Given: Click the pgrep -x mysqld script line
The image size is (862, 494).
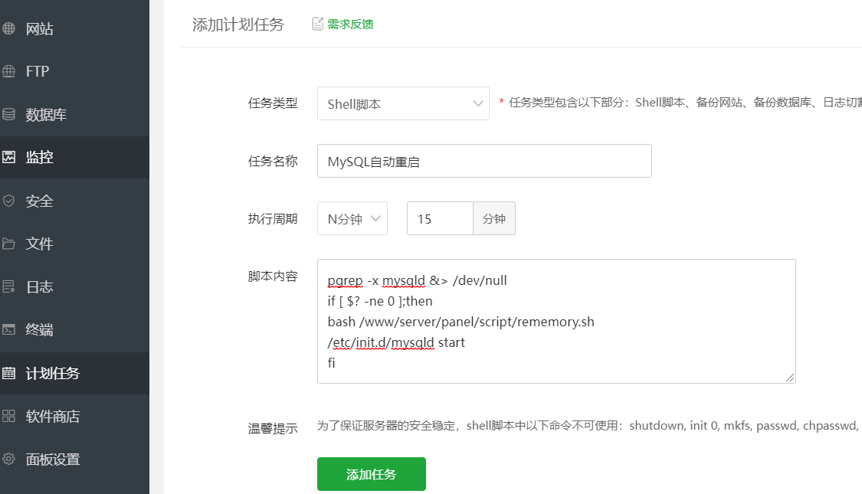Looking at the screenshot, I should pyautogui.click(x=418, y=280).
